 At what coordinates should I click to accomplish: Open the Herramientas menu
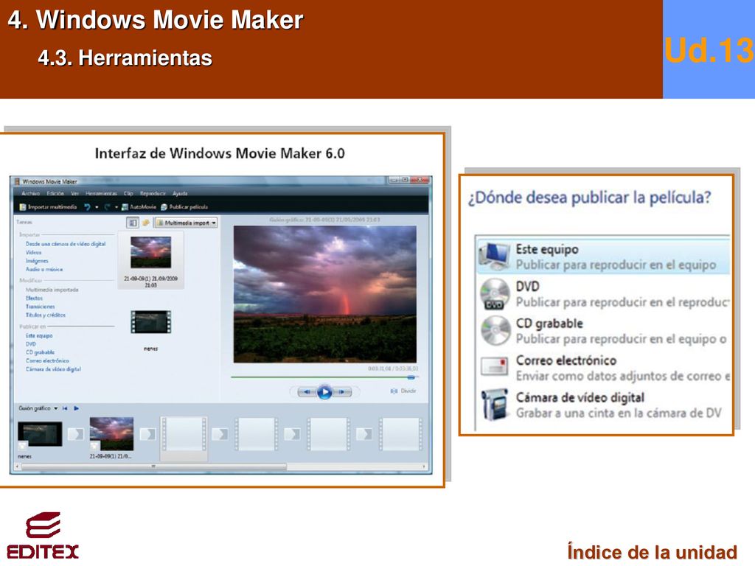point(101,194)
